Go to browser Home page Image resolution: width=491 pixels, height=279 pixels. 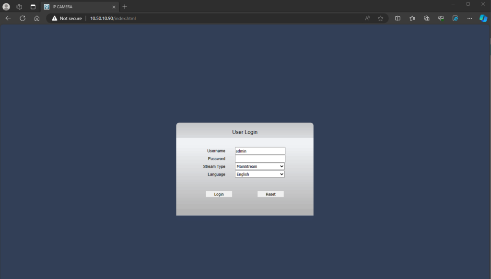click(37, 18)
